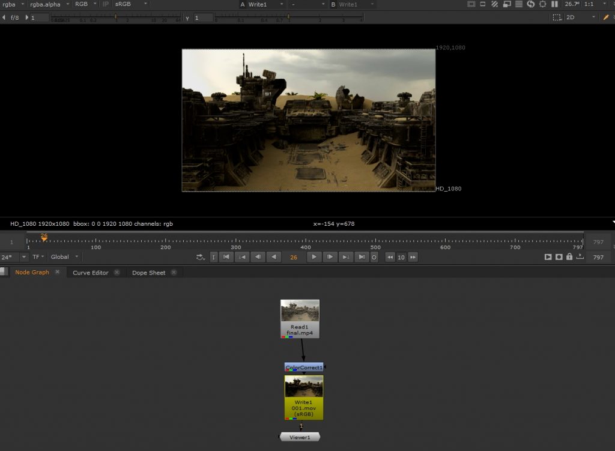This screenshot has height=451, width=615.
Task: Toggle the horizontal scanlines icon
Action: coord(518,4)
